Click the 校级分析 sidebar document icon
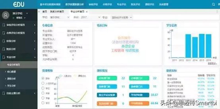The image size is (220, 109). (4, 41)
